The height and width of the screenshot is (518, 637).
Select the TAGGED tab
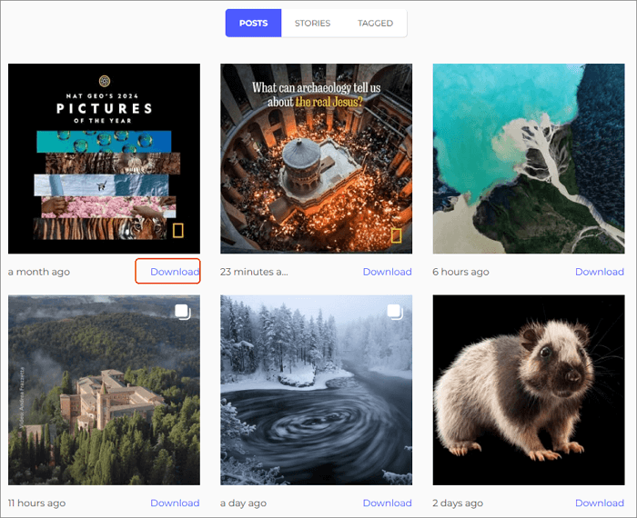(x=376, y=23)
